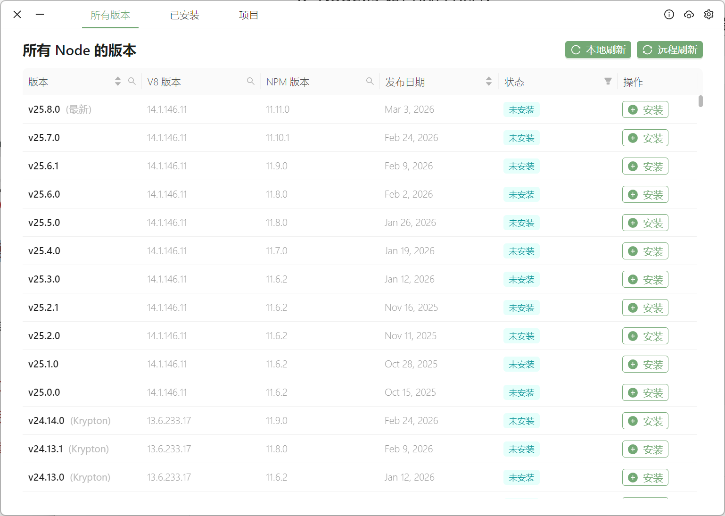Install v25.4.0 with its 安装 button
The width and height of the screenshot is (725, 516).
[645, 251]
